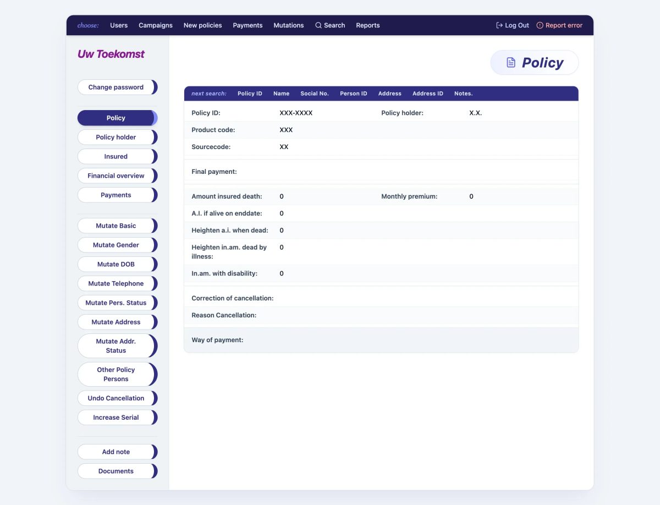The width and height of the screenshot is (660, 505).
Task: Open the Insured section
Action: tap(117, 156)
